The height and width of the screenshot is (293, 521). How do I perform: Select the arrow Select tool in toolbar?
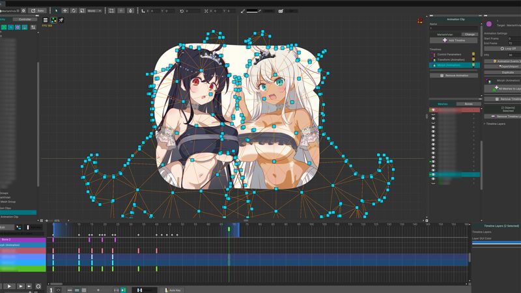point(57,11)
